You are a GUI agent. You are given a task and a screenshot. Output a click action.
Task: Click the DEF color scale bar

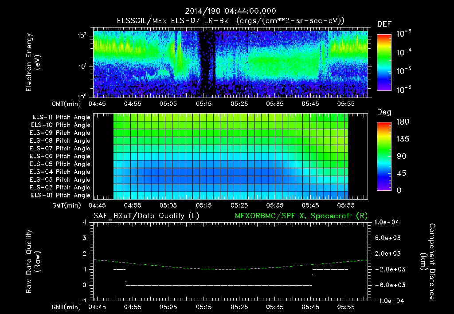pyautogui.click(x=384, y=62)
